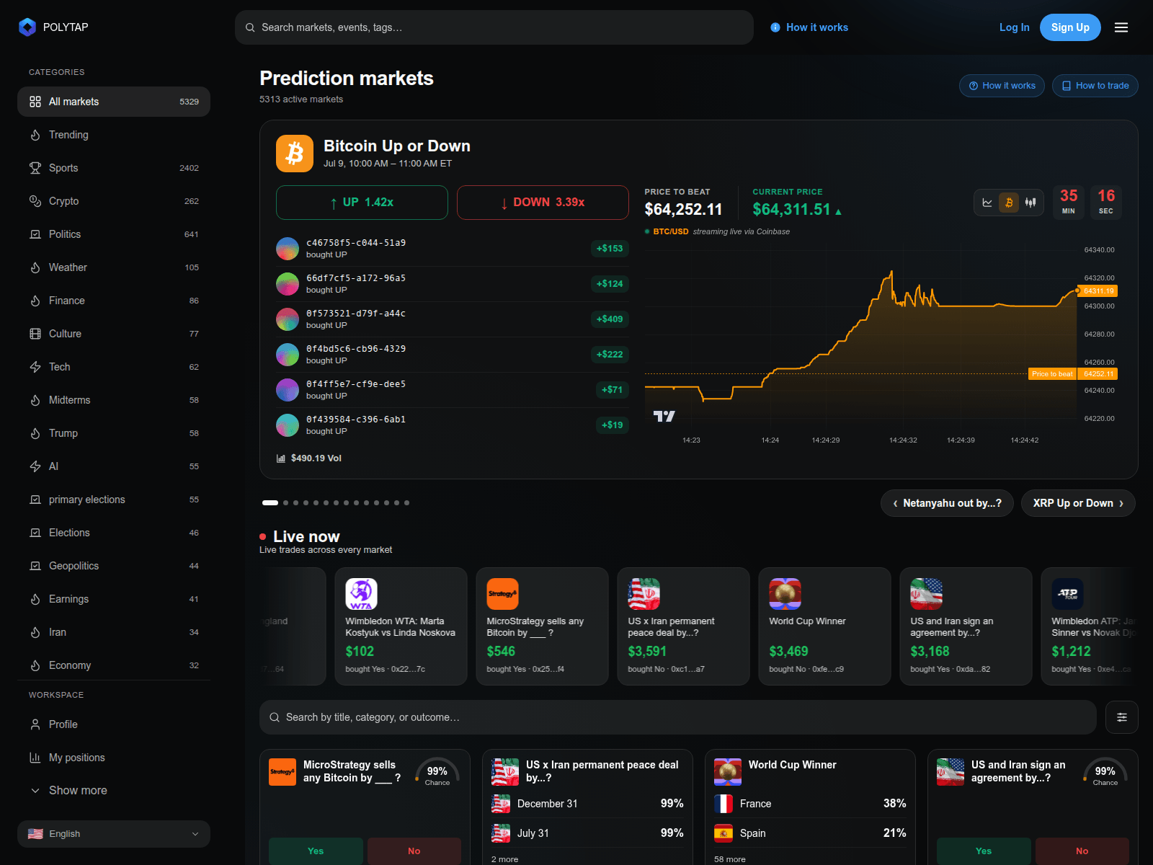Click the Log In link
Image resolution: width=1153 pixels, height=865 pixels.
click(1014, 27)
